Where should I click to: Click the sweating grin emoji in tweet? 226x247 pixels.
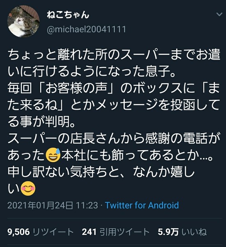[53, 155]
